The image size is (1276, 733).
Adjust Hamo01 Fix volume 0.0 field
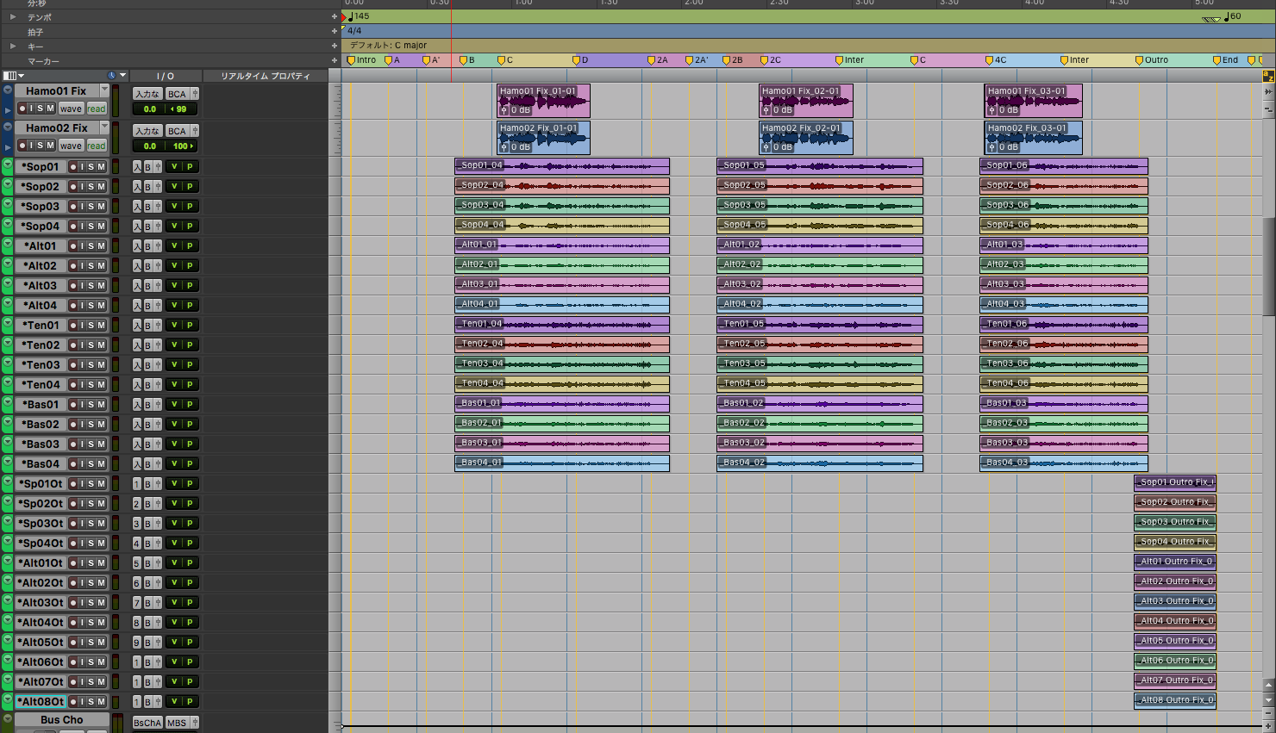click(x=149, y=109)
